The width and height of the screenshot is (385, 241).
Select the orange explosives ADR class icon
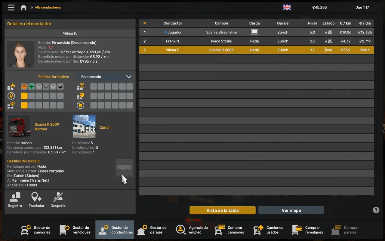coord(24,87)
